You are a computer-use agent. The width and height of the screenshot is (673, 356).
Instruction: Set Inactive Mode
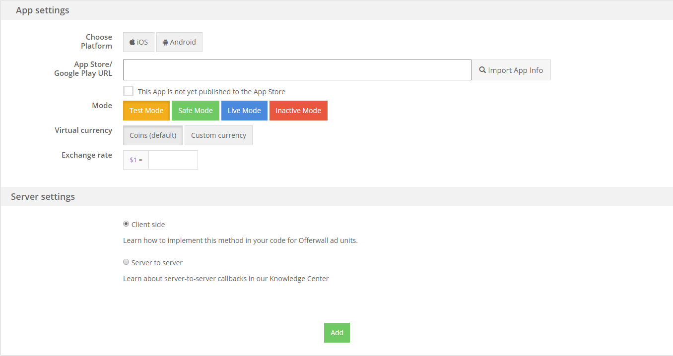(298, 111)
